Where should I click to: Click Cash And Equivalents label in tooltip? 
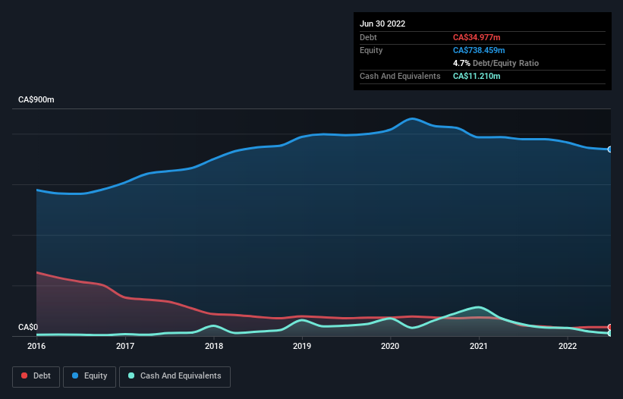pyautogui.click(x=400, y=76)
